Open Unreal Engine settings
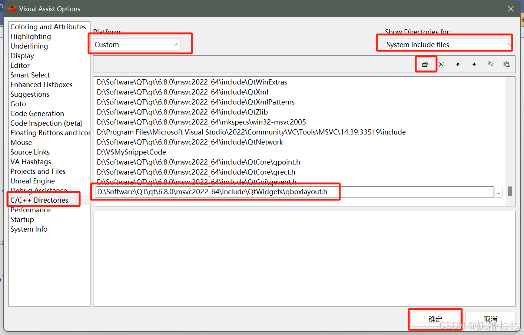Viewport: 524px width, 335px height. click(33, 181)
